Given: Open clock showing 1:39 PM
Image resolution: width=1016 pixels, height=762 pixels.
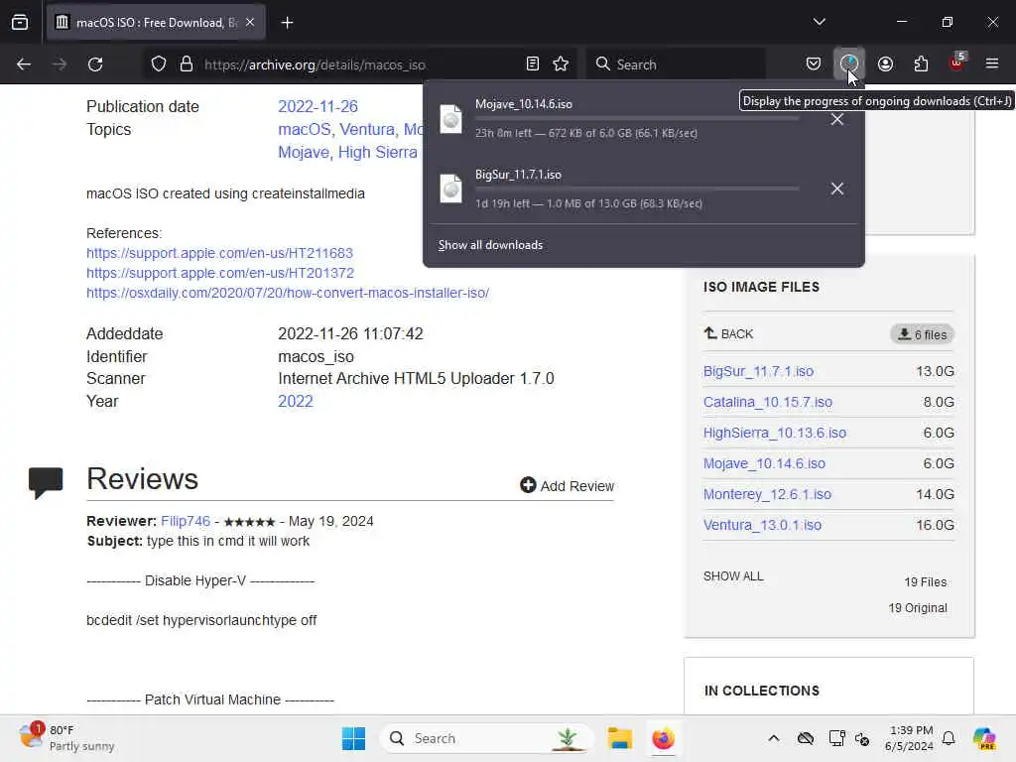Looking at the screenshot, I should (x=909, y=738).
